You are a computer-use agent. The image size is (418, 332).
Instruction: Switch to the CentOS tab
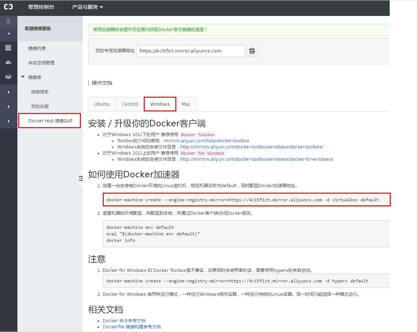click(x=130, y=104)
